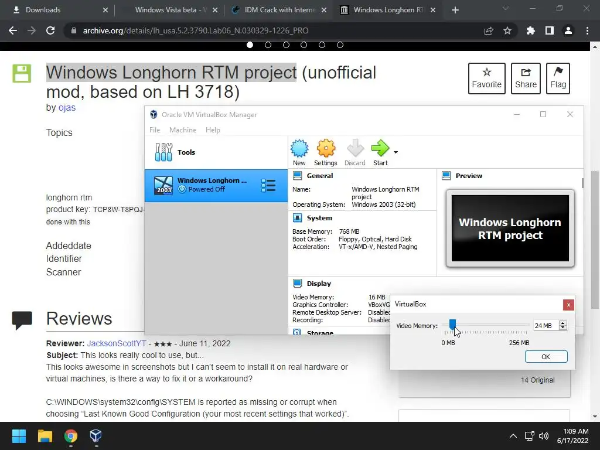The image size is (600, 450).
Task: Select Windows Longhorn VM entry
Action: 216,186
